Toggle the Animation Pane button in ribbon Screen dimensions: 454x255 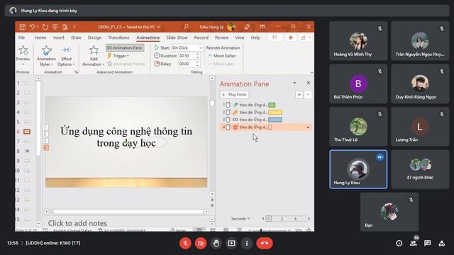tap(125, 47)
